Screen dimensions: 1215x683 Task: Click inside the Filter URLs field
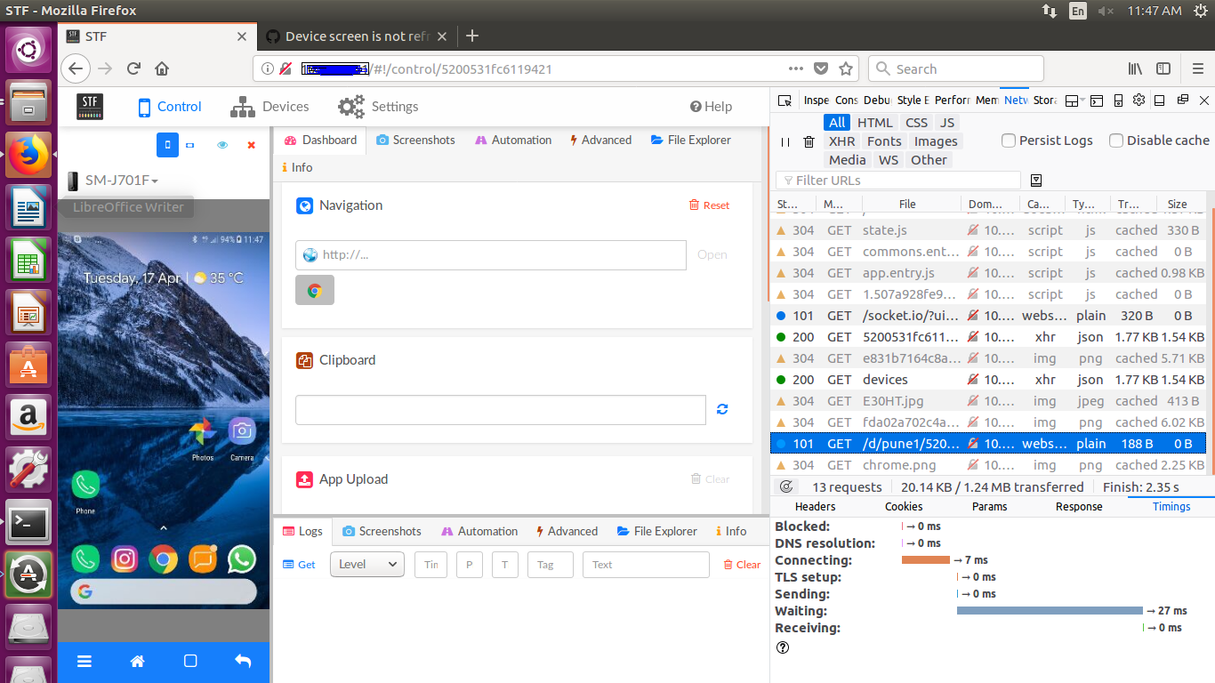tap(898, 180)
